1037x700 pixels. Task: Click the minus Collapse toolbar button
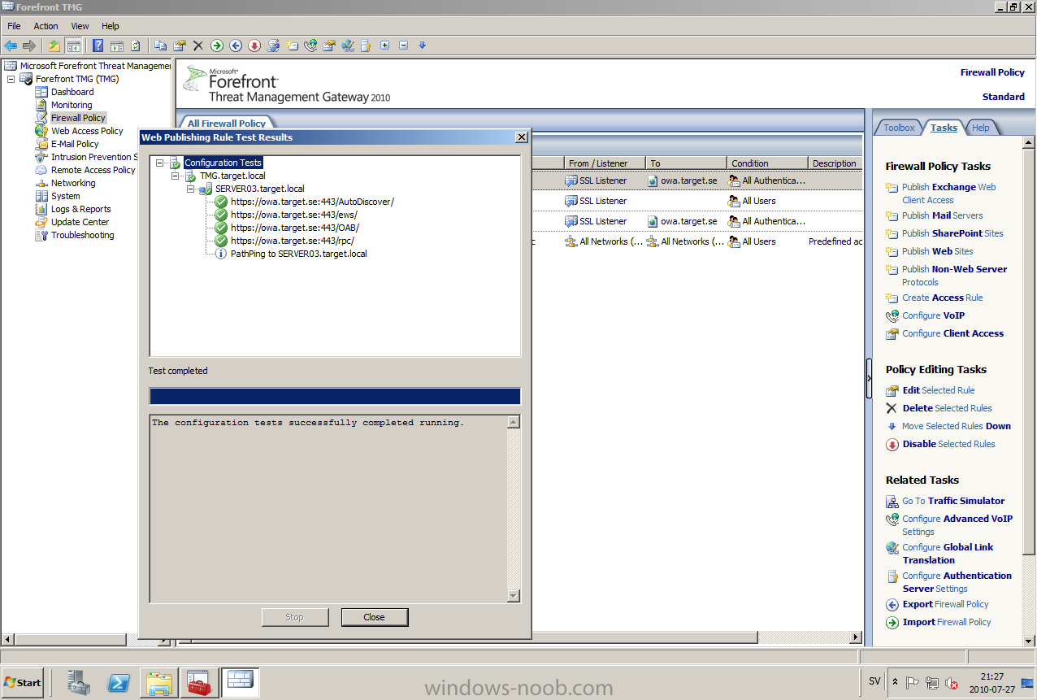(404, 46)
